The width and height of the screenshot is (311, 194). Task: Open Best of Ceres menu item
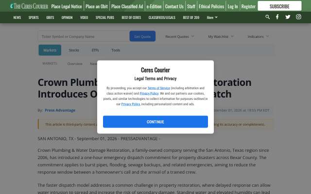131,17
